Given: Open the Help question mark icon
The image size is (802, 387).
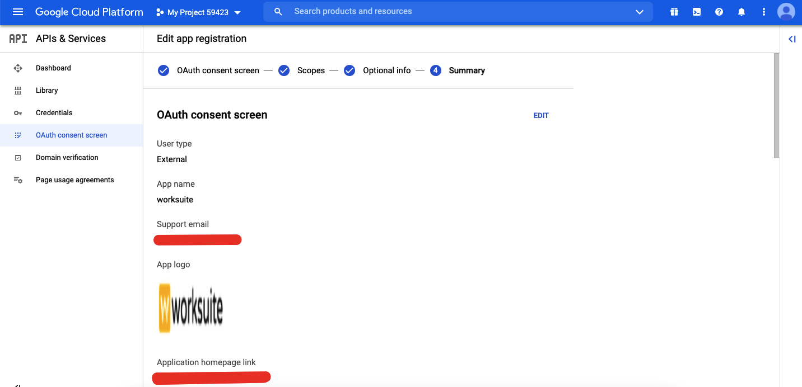Looking at the screenshot, I should [x=719, y=12].
